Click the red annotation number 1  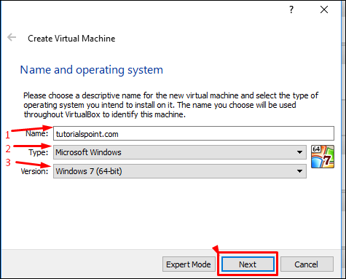pos(7,135)
